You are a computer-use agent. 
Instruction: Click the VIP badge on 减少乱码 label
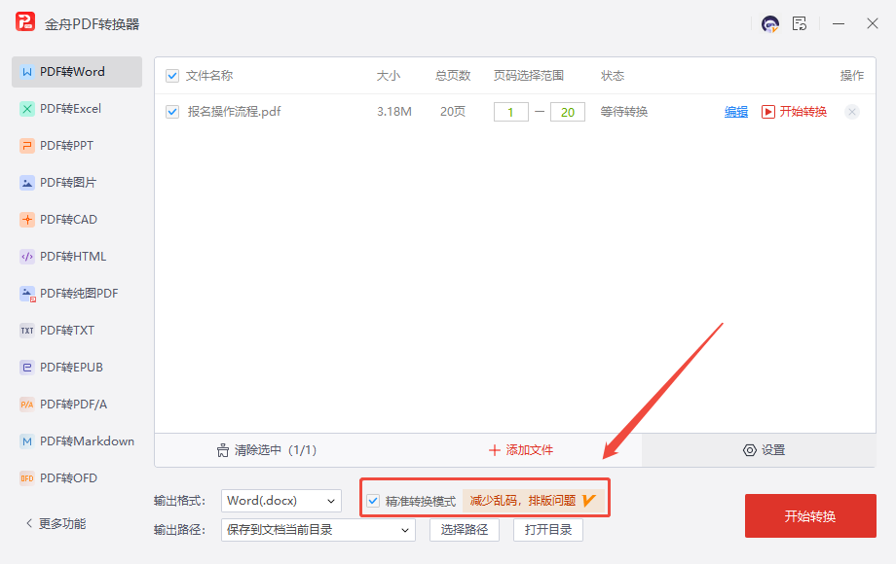589,501
